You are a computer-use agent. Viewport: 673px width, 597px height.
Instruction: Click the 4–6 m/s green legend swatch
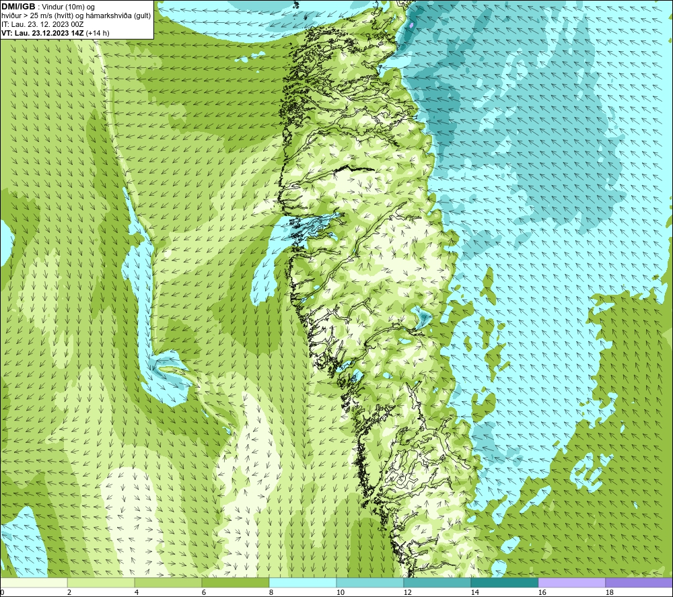point(168,582)
